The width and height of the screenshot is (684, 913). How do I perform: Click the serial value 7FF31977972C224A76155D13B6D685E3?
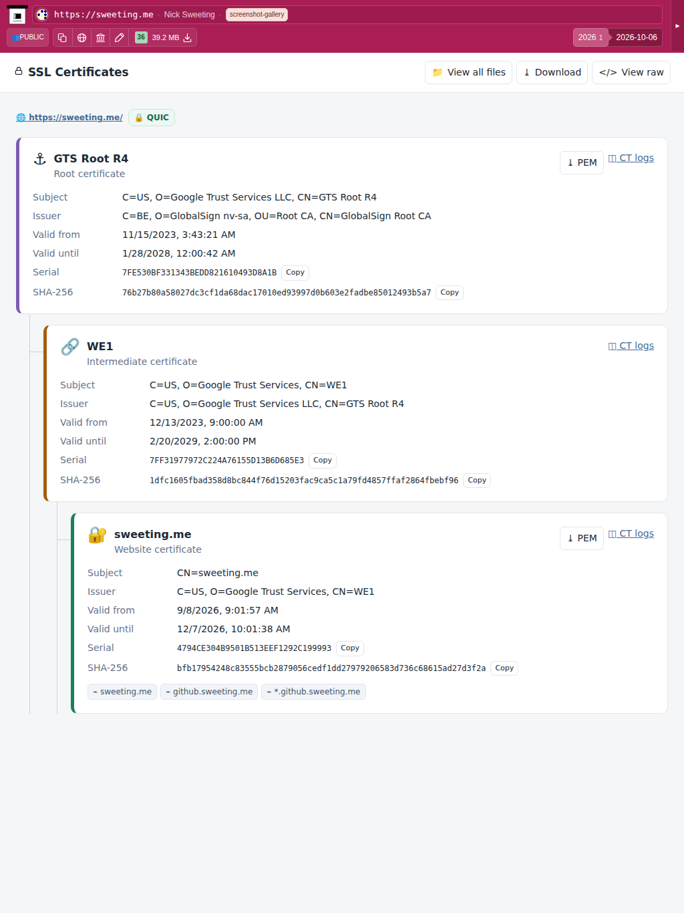coord(226,461)
